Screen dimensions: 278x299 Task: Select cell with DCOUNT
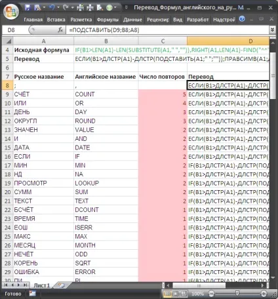point(106,210)
